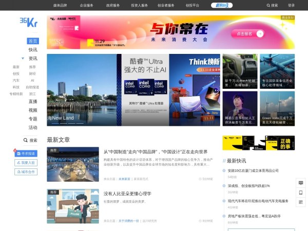
Task: Open the 投资人服务 top menu
Action: tap(139, 5)
